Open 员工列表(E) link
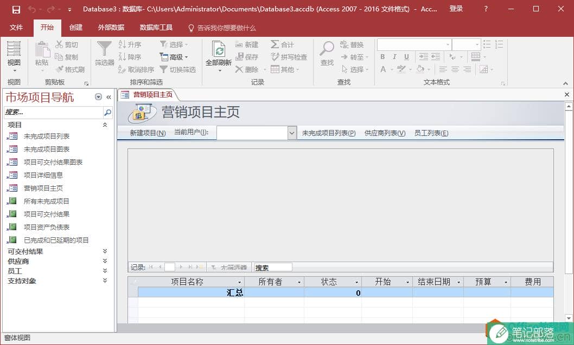This screenshot has width=574, height=345. click(x=431, y=133)
